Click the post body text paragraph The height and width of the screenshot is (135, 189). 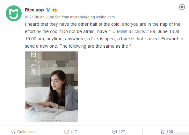(x=104, y=35)
